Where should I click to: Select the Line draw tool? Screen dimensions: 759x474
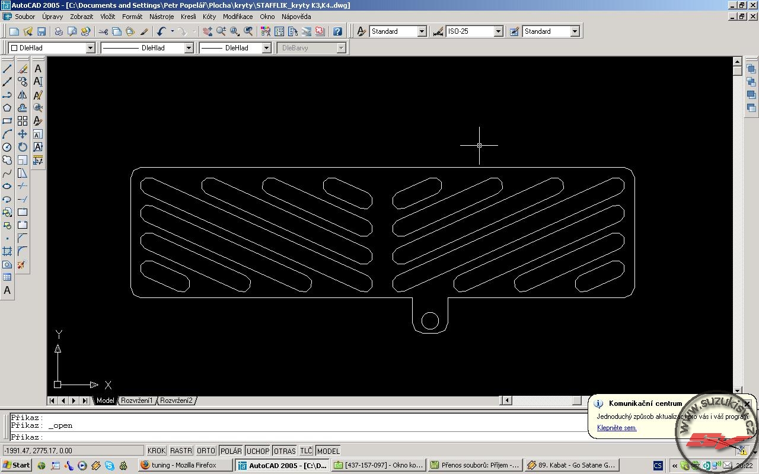[x=7, y=69]
